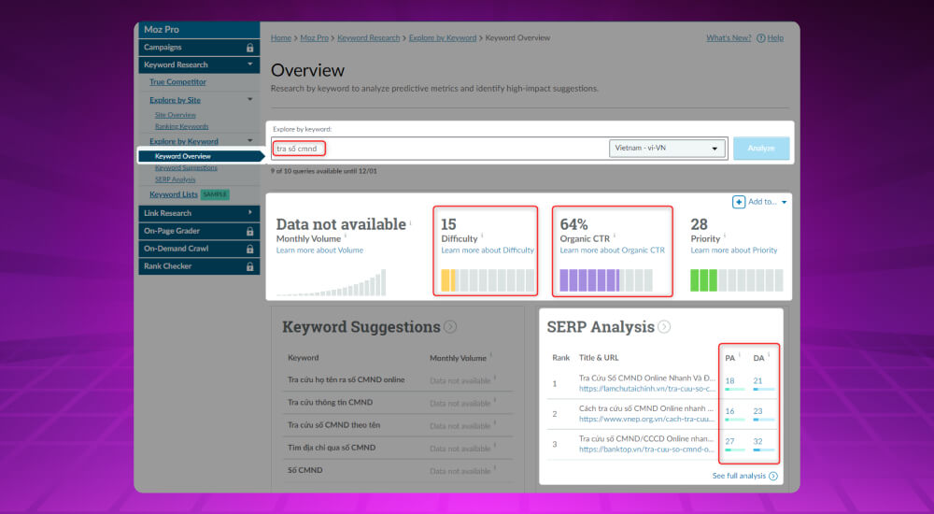Click the Monthly Volume column header
This screenshot has height=514, width=934.
tap(458, 358)
